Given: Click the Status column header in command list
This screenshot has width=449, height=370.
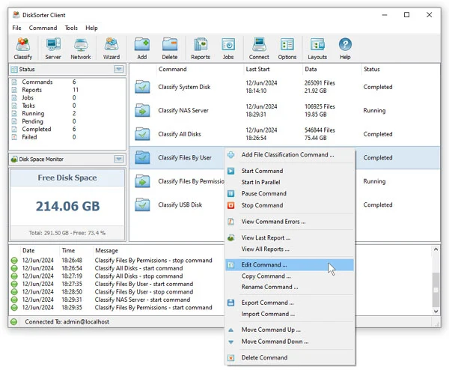Looking at the screenshot, I should click(400, 69).
